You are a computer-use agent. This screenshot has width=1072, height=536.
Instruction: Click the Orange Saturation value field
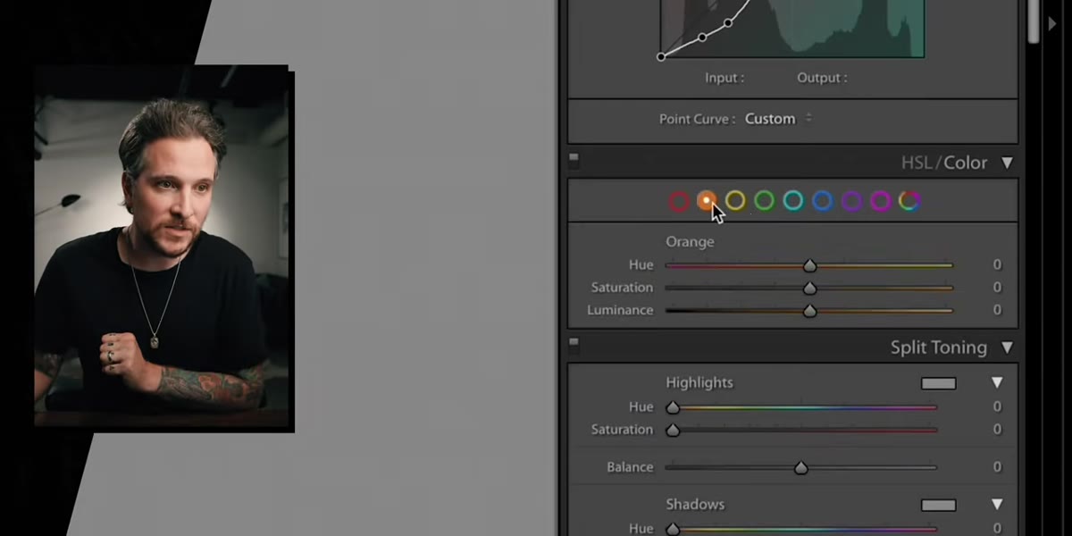[x=997, y=287]
